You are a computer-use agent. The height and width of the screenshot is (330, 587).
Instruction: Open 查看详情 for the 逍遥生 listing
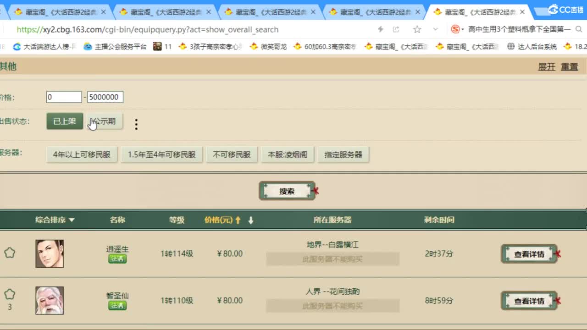pos(529,254)
